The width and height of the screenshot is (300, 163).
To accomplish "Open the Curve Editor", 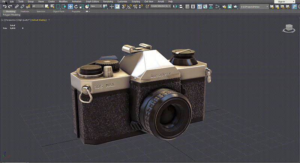I will (205, 7).
